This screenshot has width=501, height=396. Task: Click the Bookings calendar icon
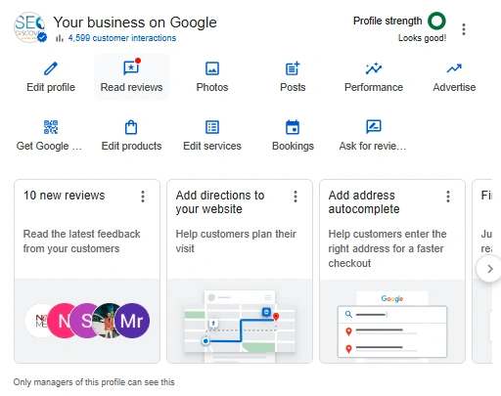293,127
